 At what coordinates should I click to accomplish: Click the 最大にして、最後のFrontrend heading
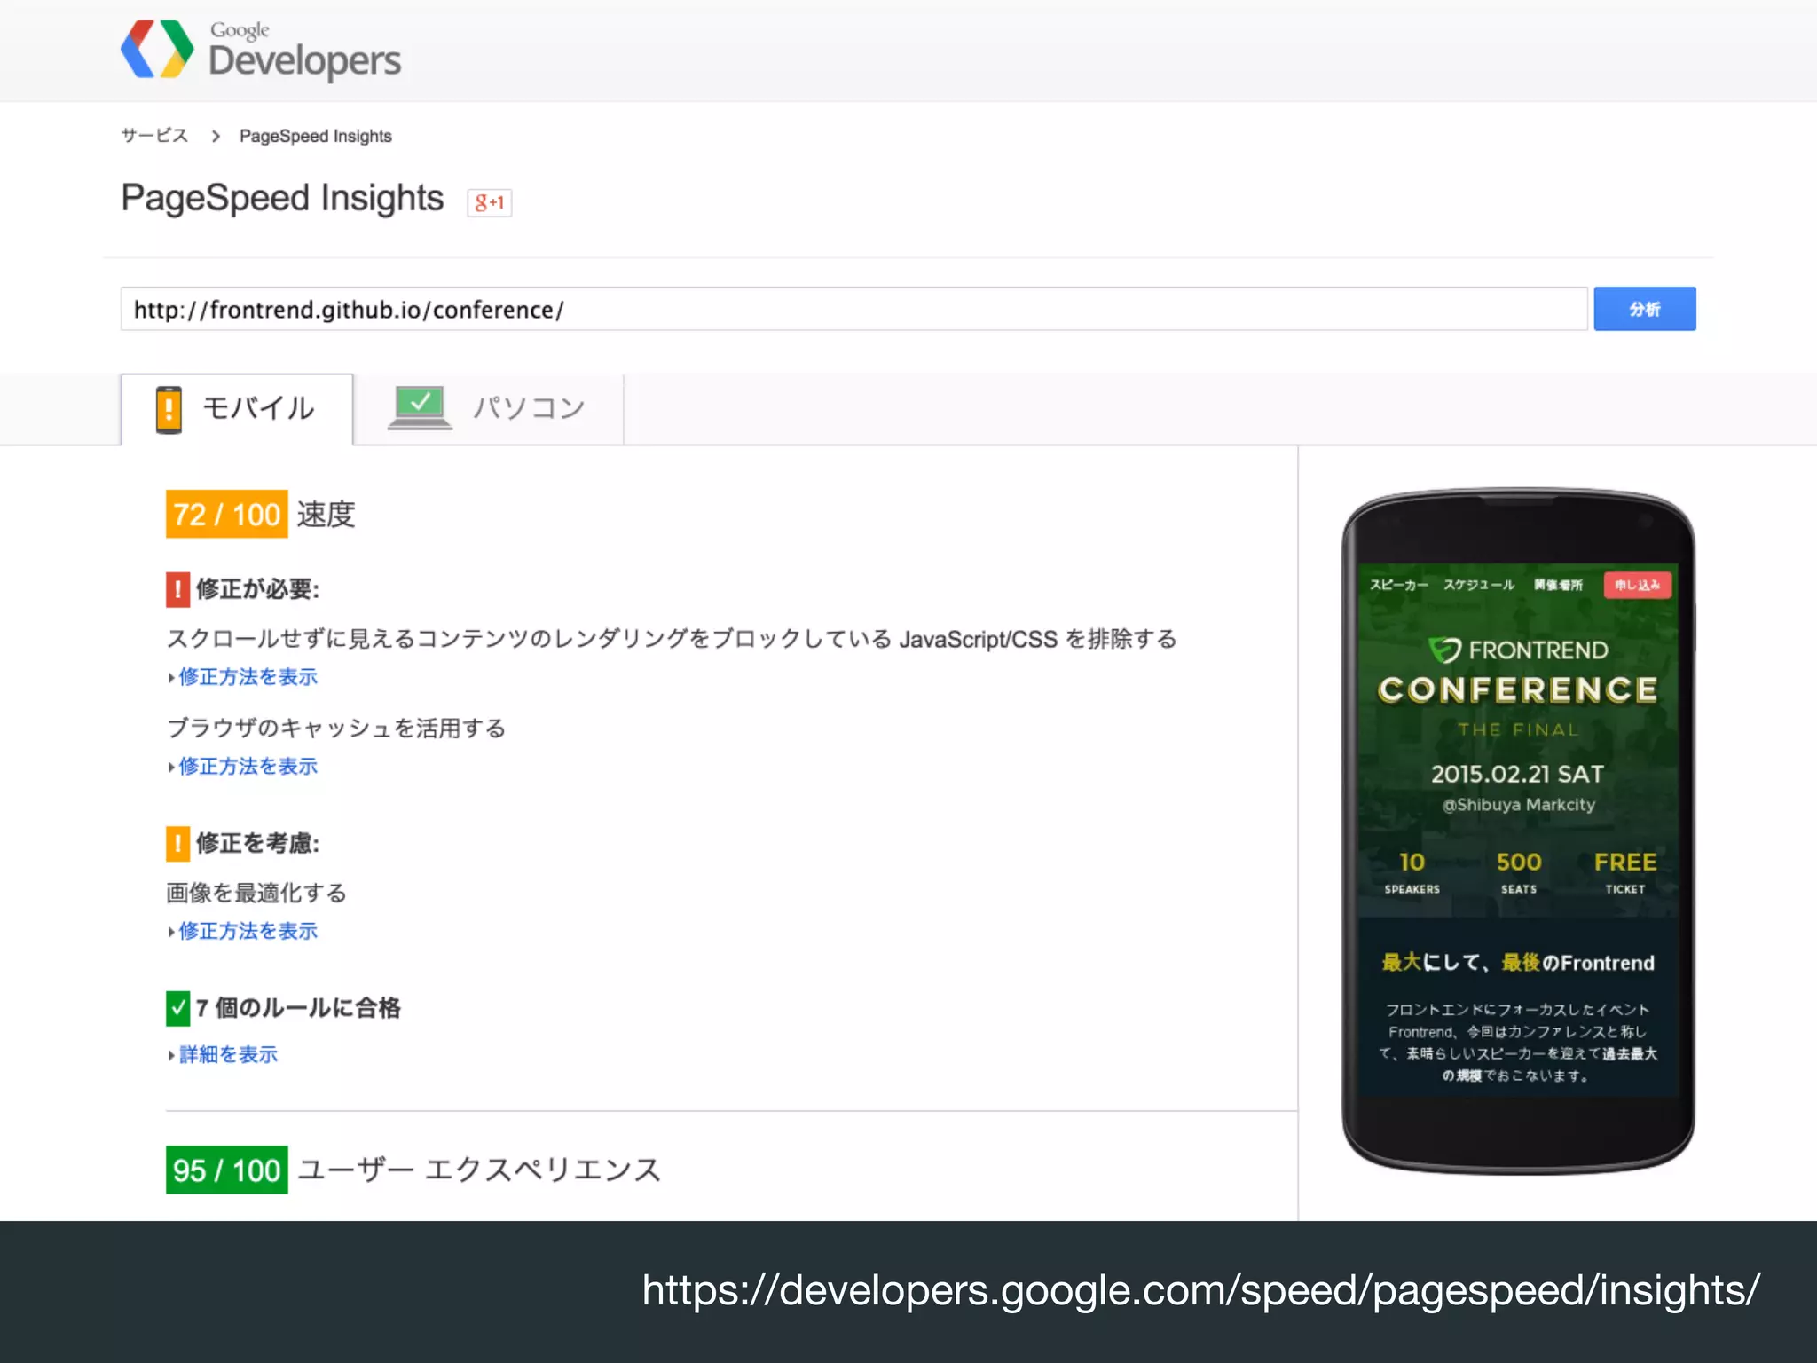click(x=1518, y=963)
